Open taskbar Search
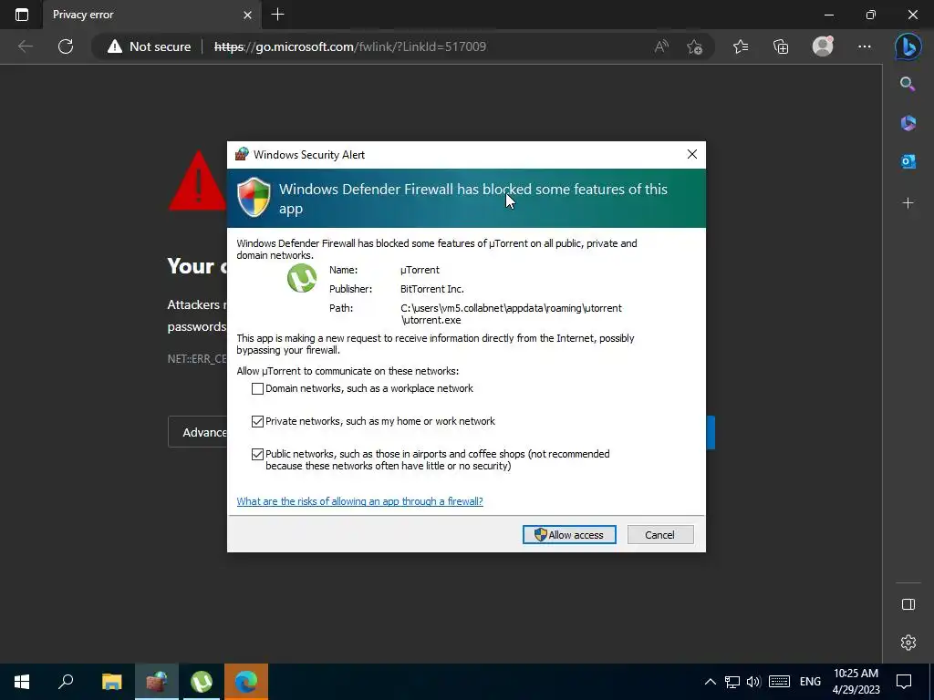934x700 pixels. click(66, 681)
